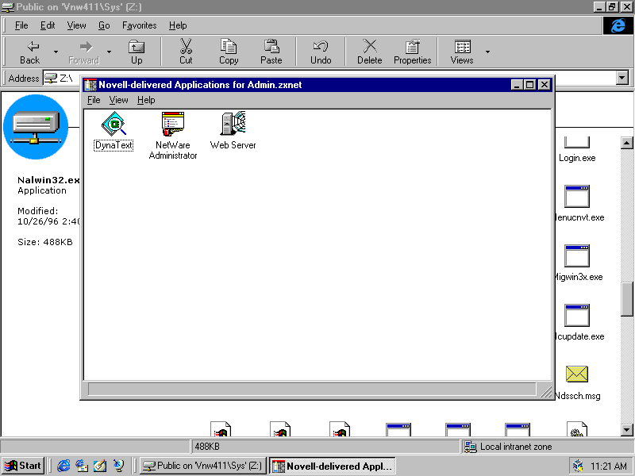Click the Views toolbar button
The width and height of the screenshot is (635, 476).
tap(462, 52)
